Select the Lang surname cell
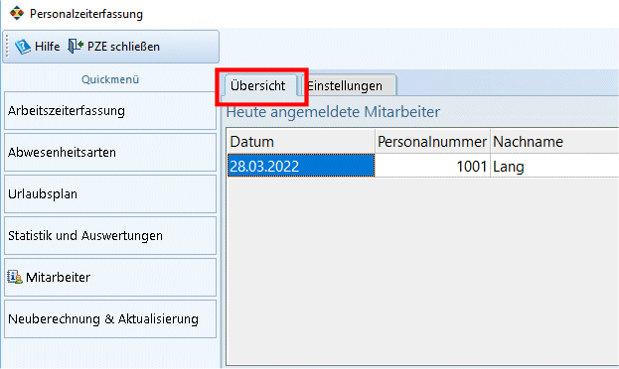 tap(554, 166)
